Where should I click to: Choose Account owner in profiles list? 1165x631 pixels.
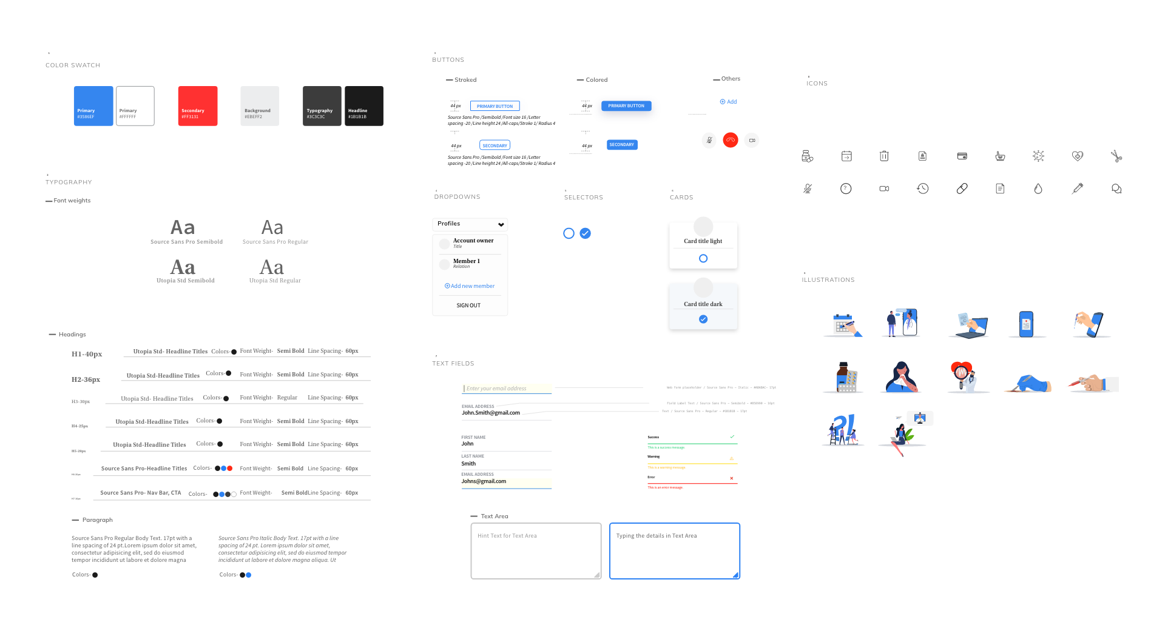[470, 243]
